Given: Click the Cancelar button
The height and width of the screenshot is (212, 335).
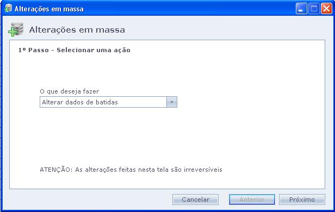Looking at the screenshot, I should 195,199.
